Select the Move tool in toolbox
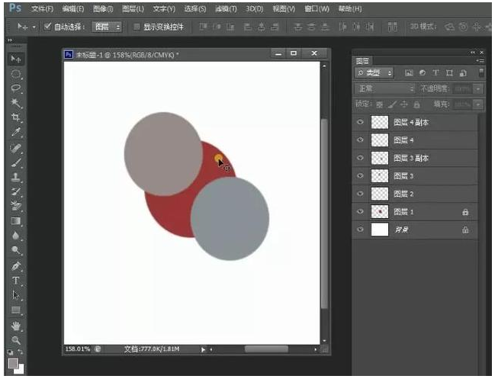The height and width of the screenshot is (379, 498). tap(15, 59)
